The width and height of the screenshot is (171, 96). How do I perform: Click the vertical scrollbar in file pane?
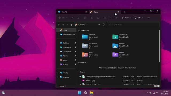point(159,46)
